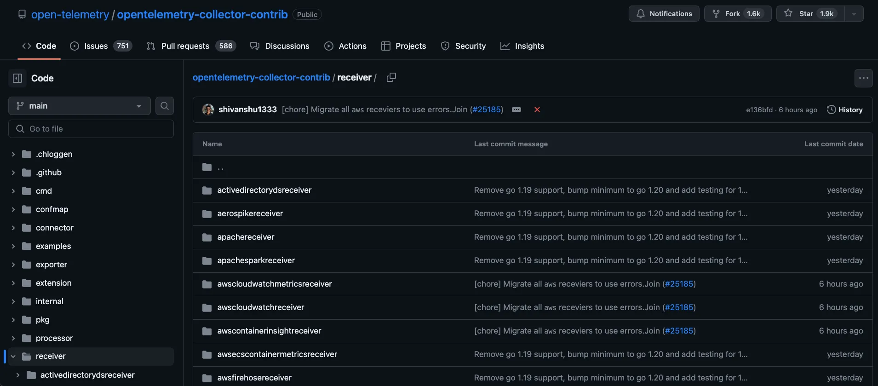The width and height of the screenshot is (878, 386).
Task: Open awscontainerinsightreceiver folder
Action: tap(269, 331)
